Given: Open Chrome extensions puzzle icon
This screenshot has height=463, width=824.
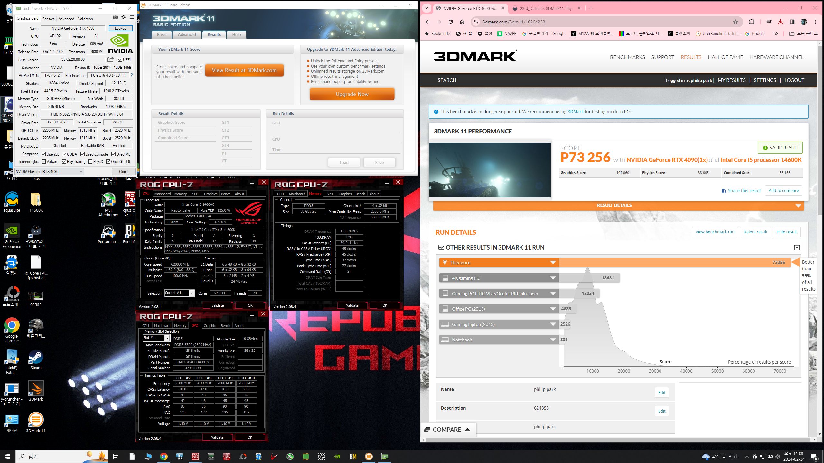Looking at the screenshot, I should (x=752, y=22).
